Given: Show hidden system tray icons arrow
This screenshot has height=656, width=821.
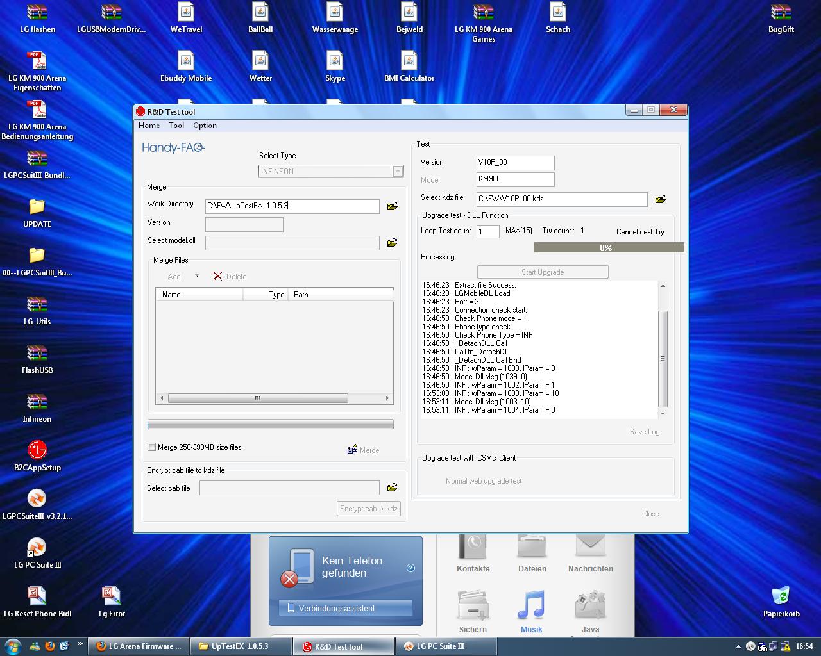Looking at the screenshot, I should pos(738,646).
